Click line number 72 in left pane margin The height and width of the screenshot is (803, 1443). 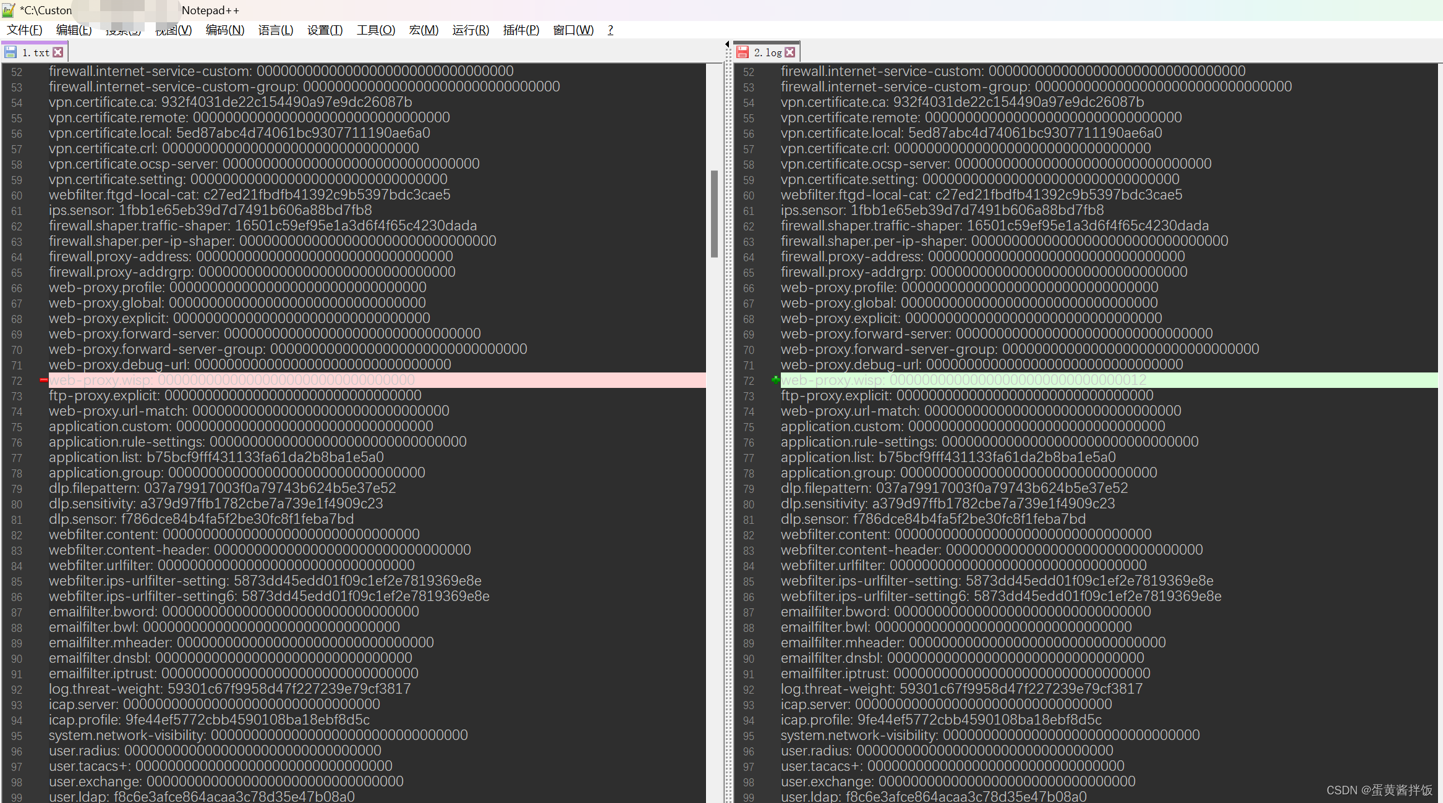(17, 380)
